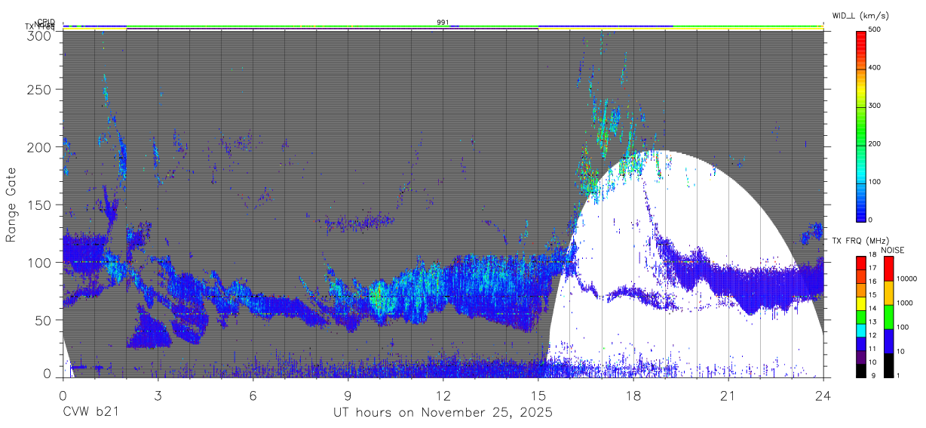Click 'UT hours on November 25, 2025' axis title
Image resolution: width=926 pixels, height=428 pixels.
(443, 413)
